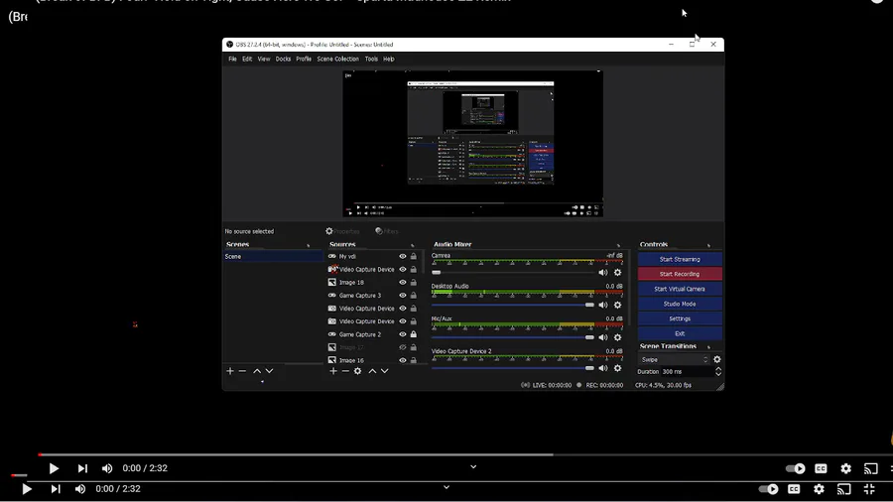Click Desktop Audio volume slider
Screen dimensions: 893x502
[513, 306]
